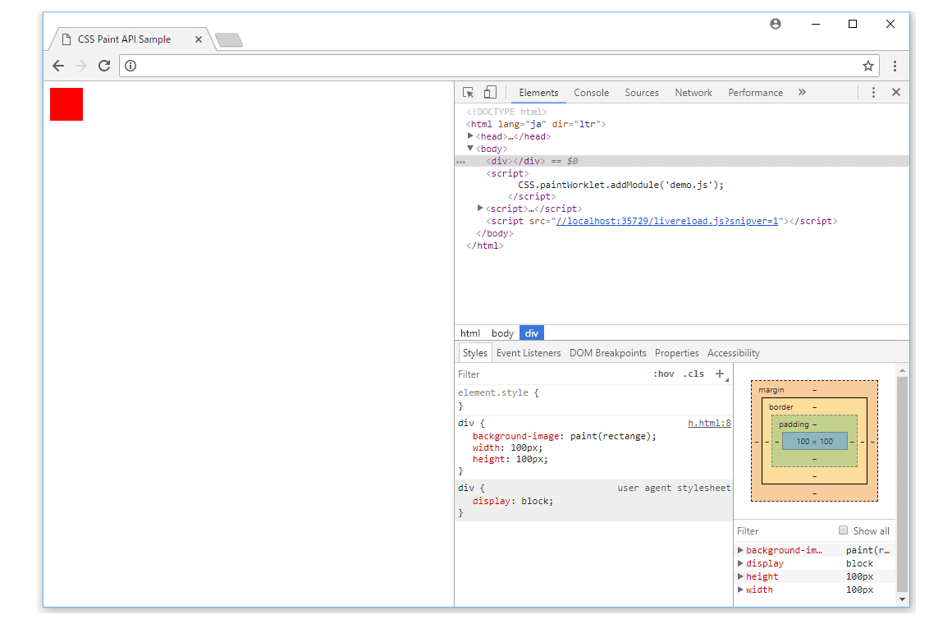Viewport: 952px width, 624px height.
Task: Activate the inspect element picker icon
Action: point(468,92)
